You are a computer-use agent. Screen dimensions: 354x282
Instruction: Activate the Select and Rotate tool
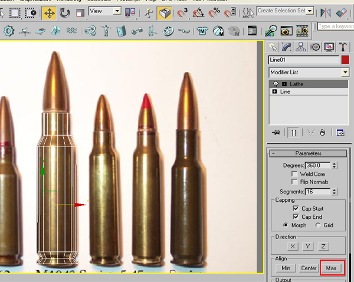click(x=64, y=13)
